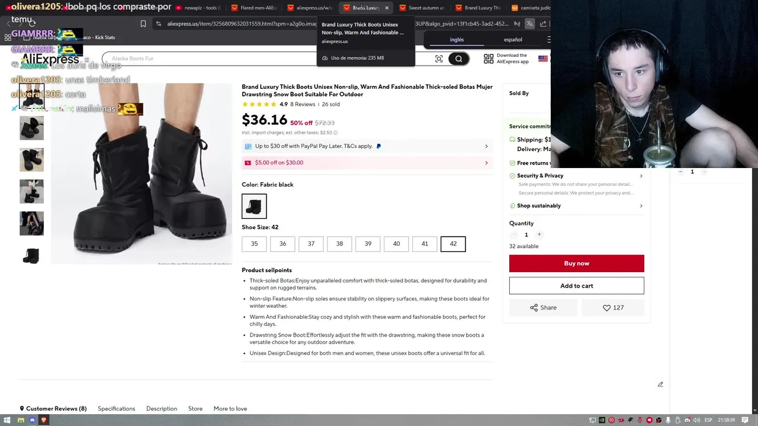Click the Share button
Image resolution: width=758 pixels, height=426 pixels.
click(x=543, y=308)
